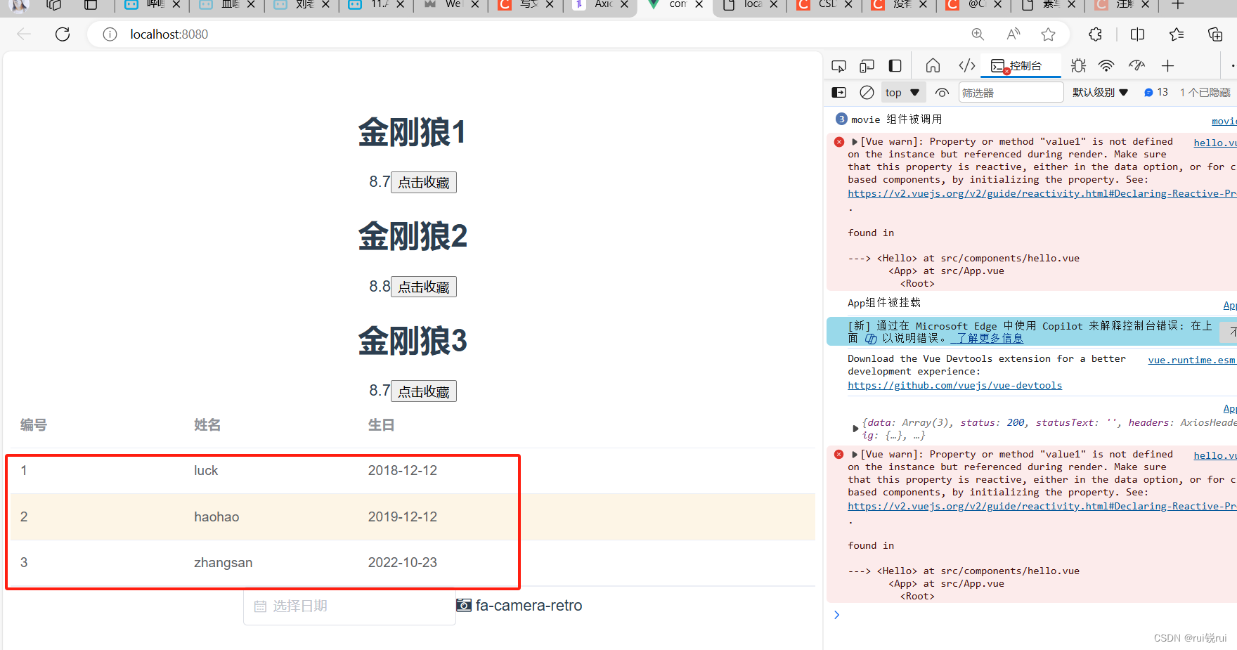The height and width of the screenshot is (650, 1237).
Task: Select the 姓名 column header
Action: coord(207,424)
